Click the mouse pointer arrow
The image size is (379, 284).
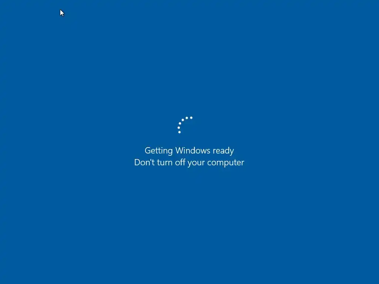pyautogui.click(x=62, y=13)
